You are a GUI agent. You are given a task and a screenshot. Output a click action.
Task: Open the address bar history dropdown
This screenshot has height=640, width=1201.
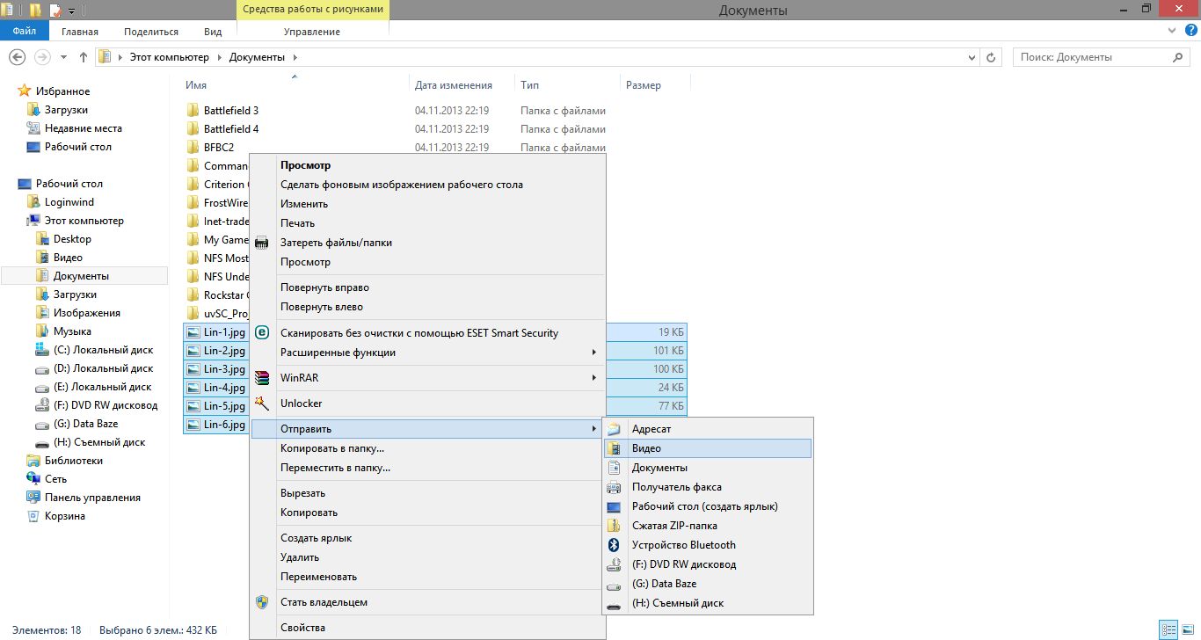[x=971, y=57]
